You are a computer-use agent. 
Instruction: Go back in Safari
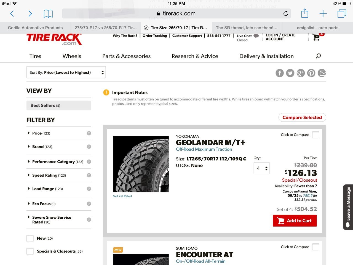coord(12,14)
